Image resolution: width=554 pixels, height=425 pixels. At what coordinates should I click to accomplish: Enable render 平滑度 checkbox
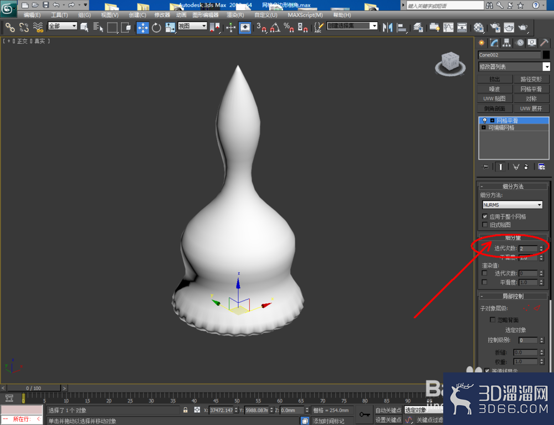tap(484, 282)
